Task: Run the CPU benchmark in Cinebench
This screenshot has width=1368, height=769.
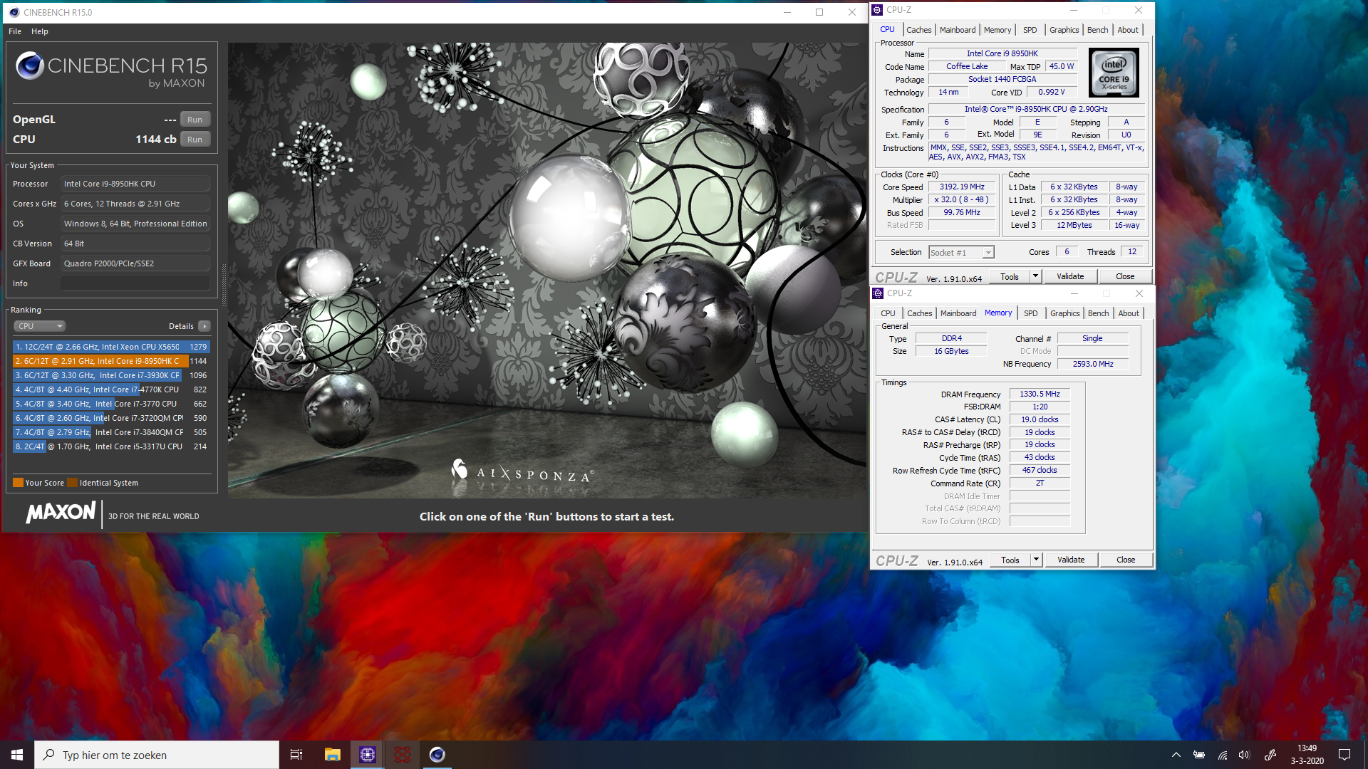Action: tap(195, 140)
